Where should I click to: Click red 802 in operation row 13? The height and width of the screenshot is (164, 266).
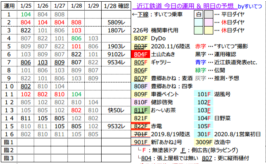point(76,110)
